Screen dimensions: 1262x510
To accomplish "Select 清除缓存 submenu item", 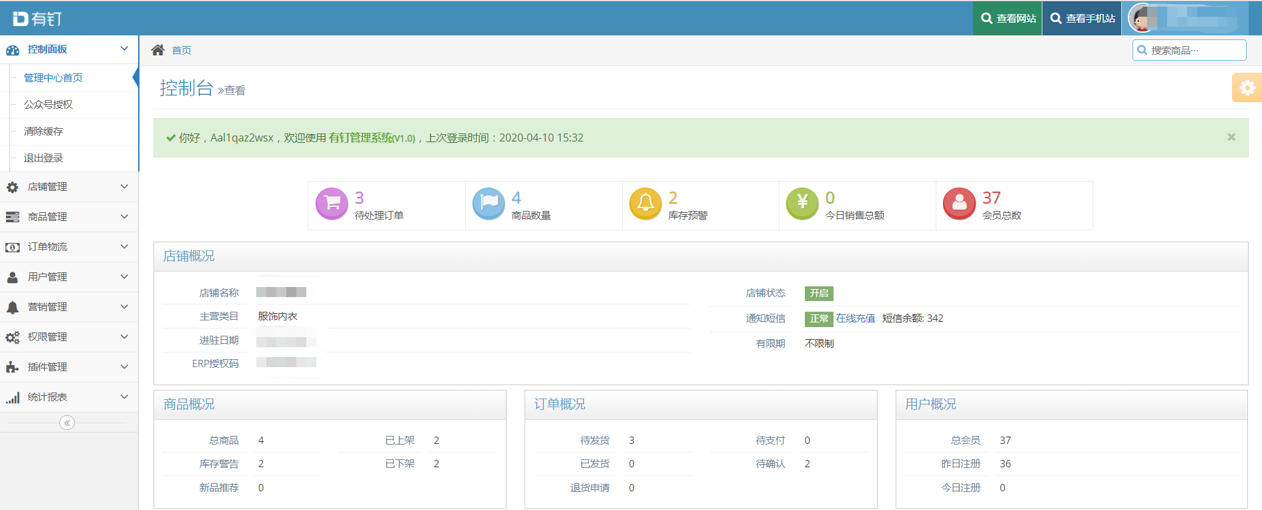I will (43, 132).
